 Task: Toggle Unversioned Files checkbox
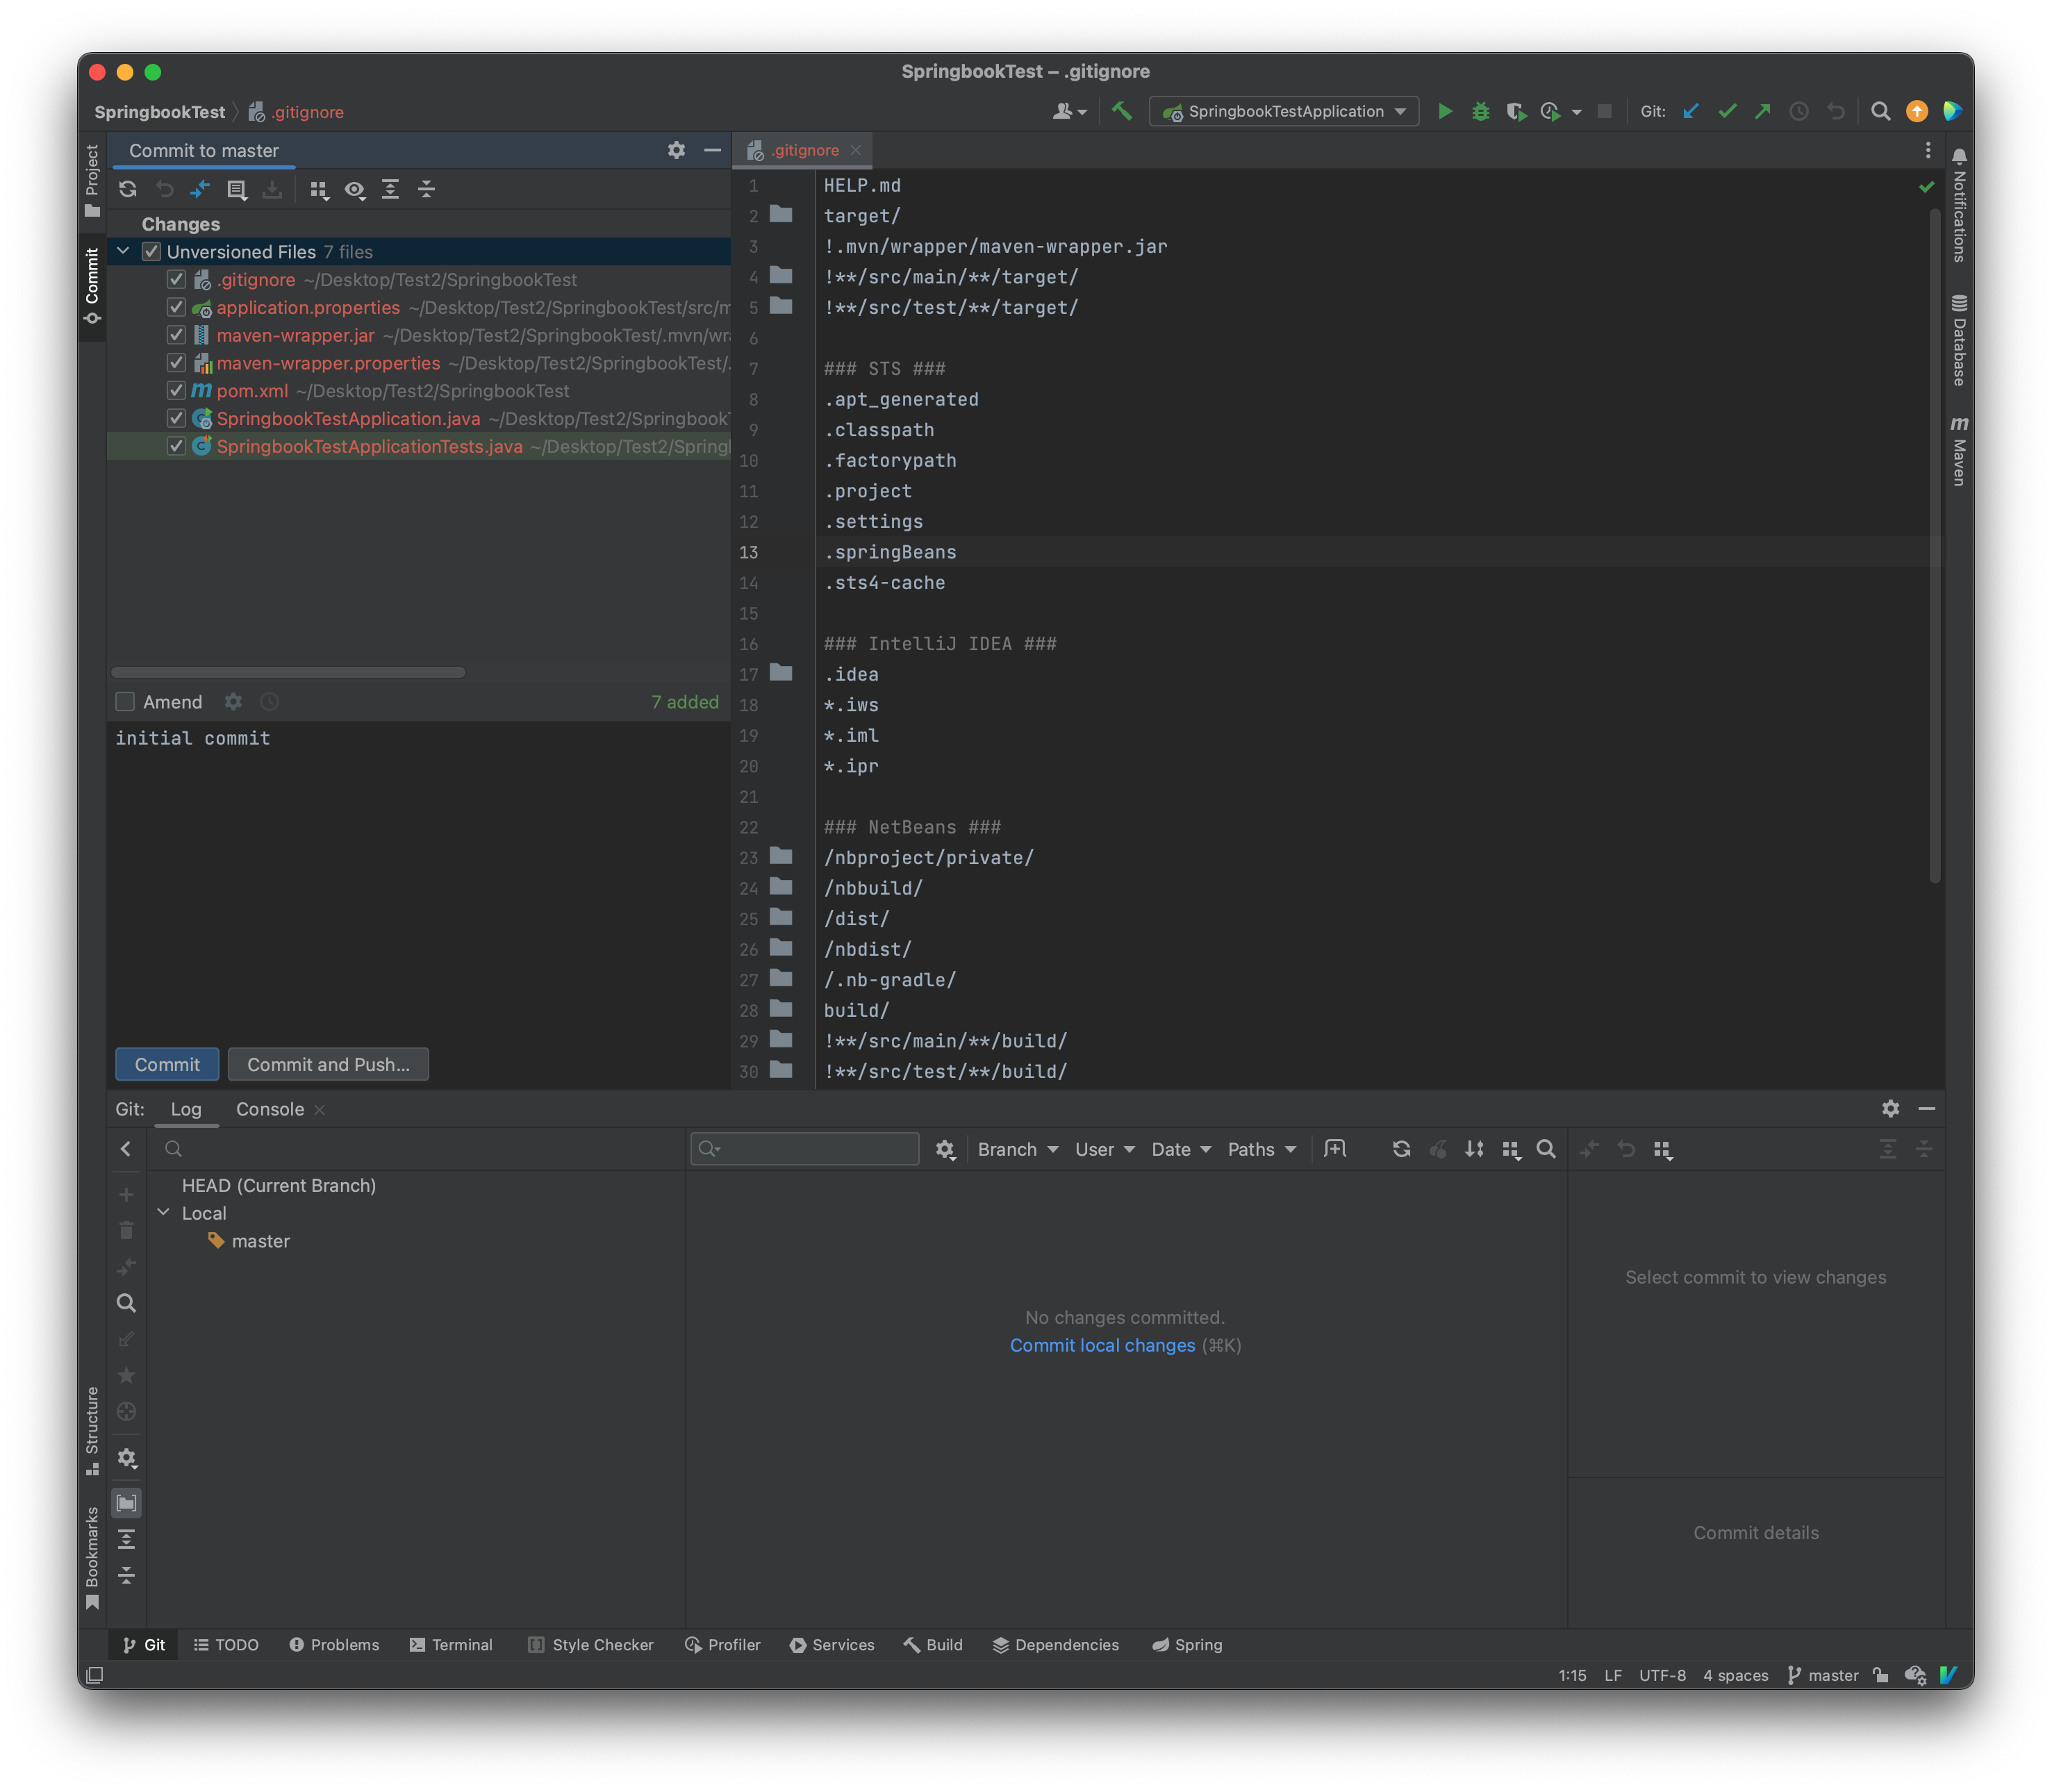pyautogui.click(x=152, y=252)
